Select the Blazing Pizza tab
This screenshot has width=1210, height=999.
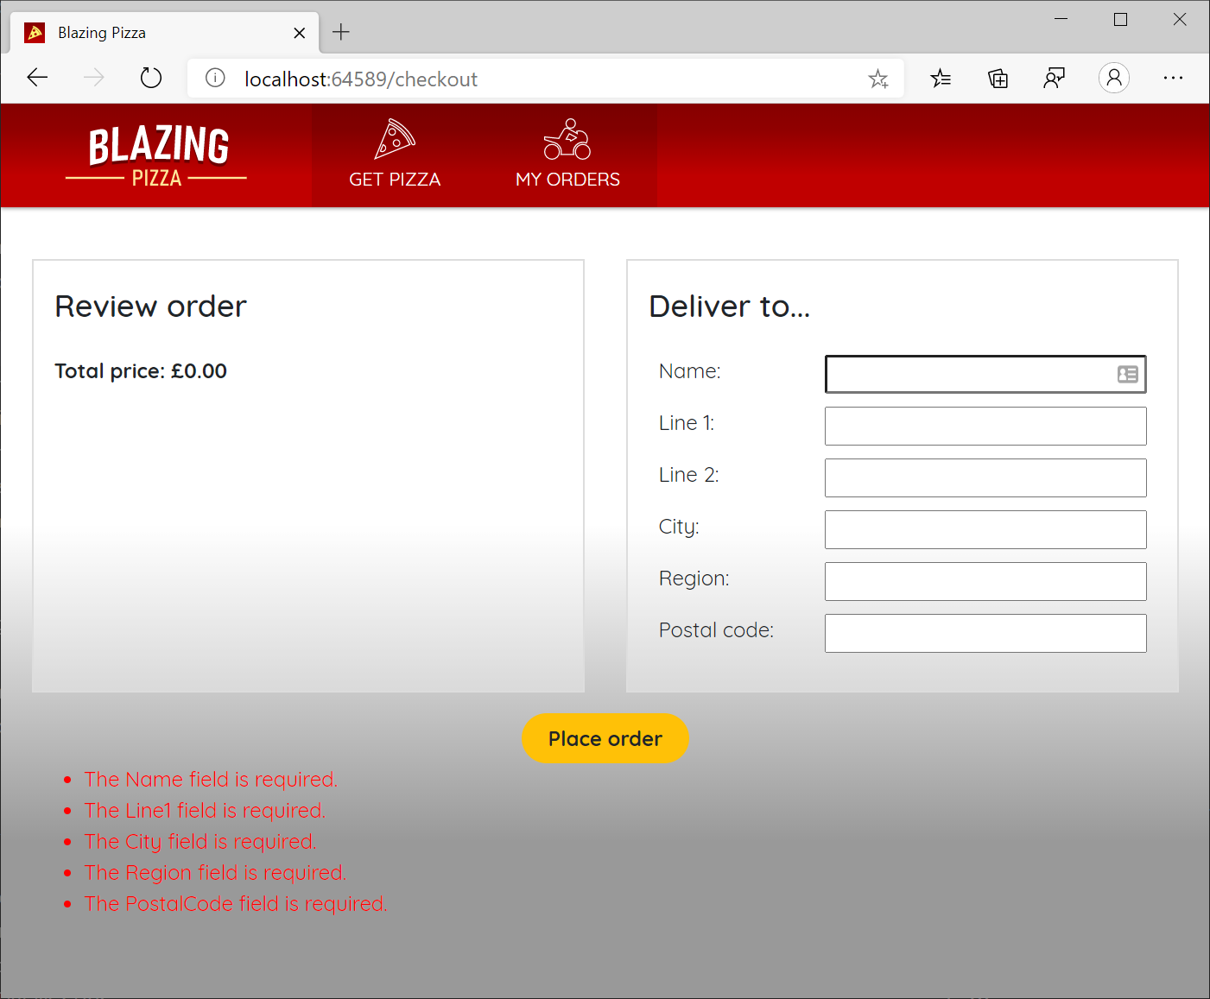[164, 33]
